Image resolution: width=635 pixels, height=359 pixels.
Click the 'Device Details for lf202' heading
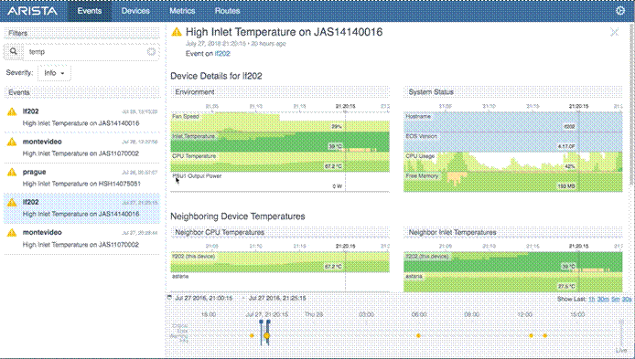point(216,76)
